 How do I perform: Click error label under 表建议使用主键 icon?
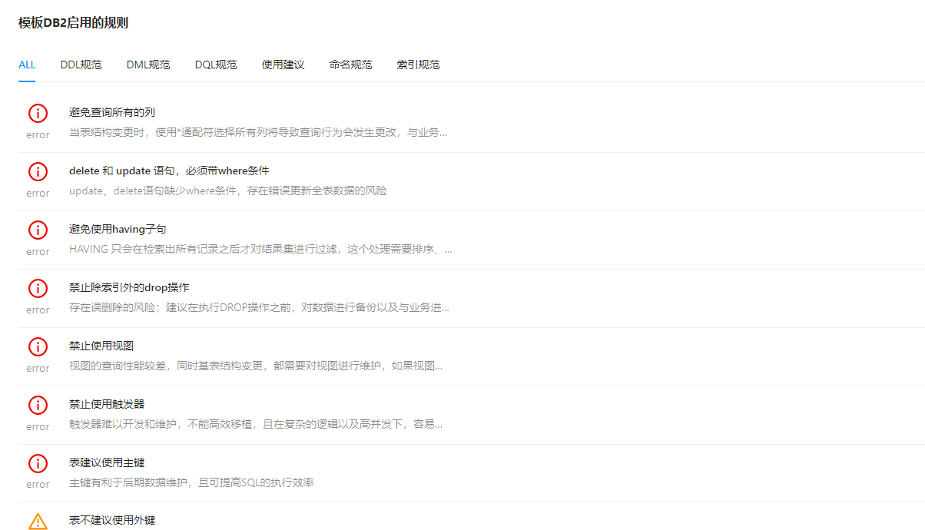[38, 485]
